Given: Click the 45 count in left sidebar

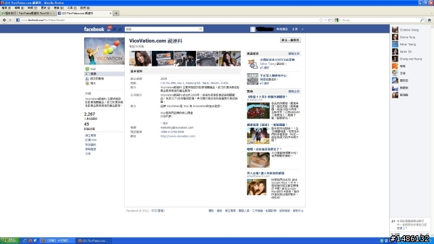Looking at the screenshot, I should tap(86, 124).
